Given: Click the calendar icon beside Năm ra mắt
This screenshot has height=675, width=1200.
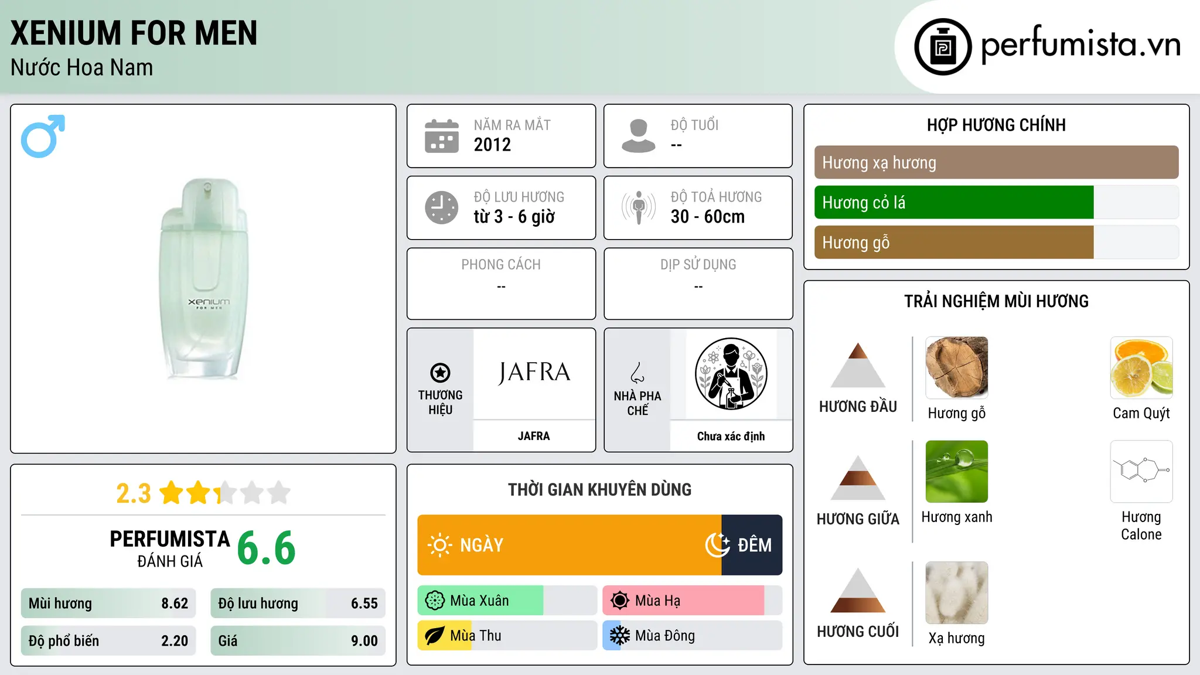Looking at the screenshot, I should click(x=442, y=136).
